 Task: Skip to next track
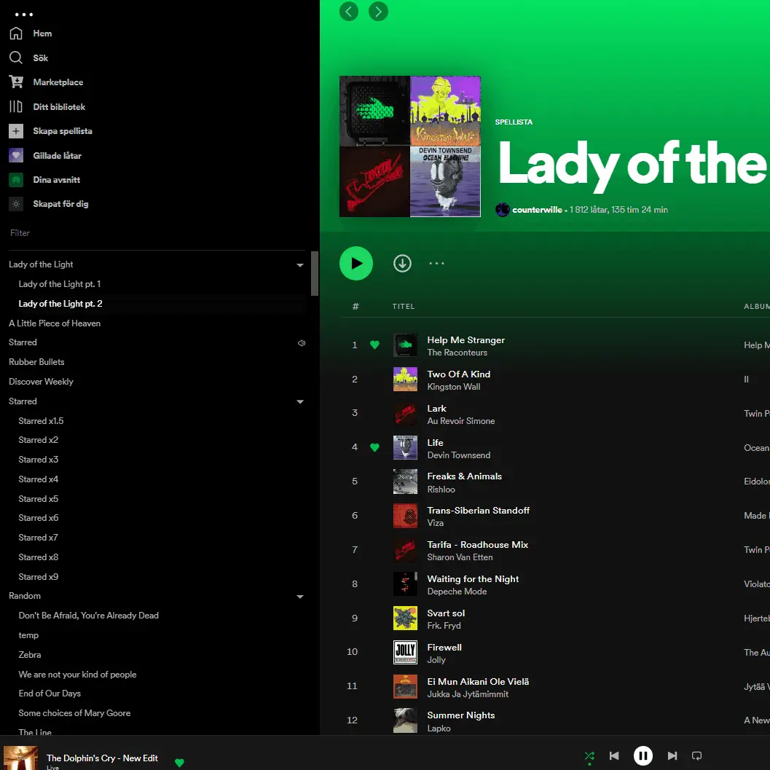click(672, 755)
